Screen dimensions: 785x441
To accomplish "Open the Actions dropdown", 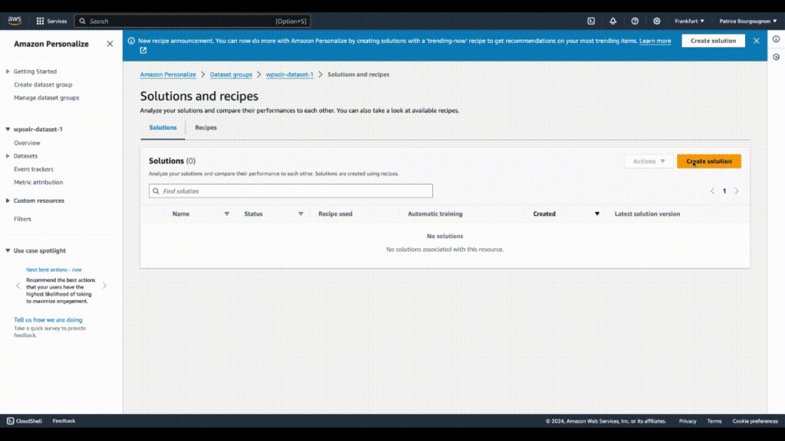I will [649, 161].
